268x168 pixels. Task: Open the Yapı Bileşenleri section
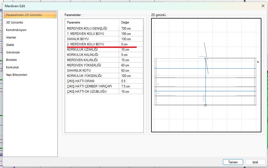point(17,75)
